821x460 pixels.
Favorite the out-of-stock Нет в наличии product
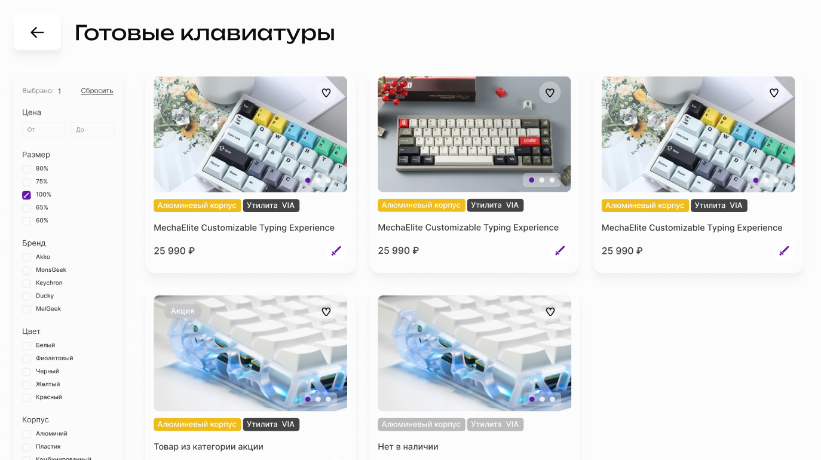(x=550, y=311)
